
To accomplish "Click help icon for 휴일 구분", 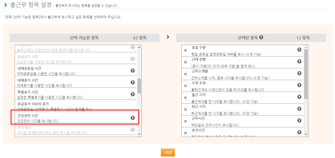I will point(299,50).
